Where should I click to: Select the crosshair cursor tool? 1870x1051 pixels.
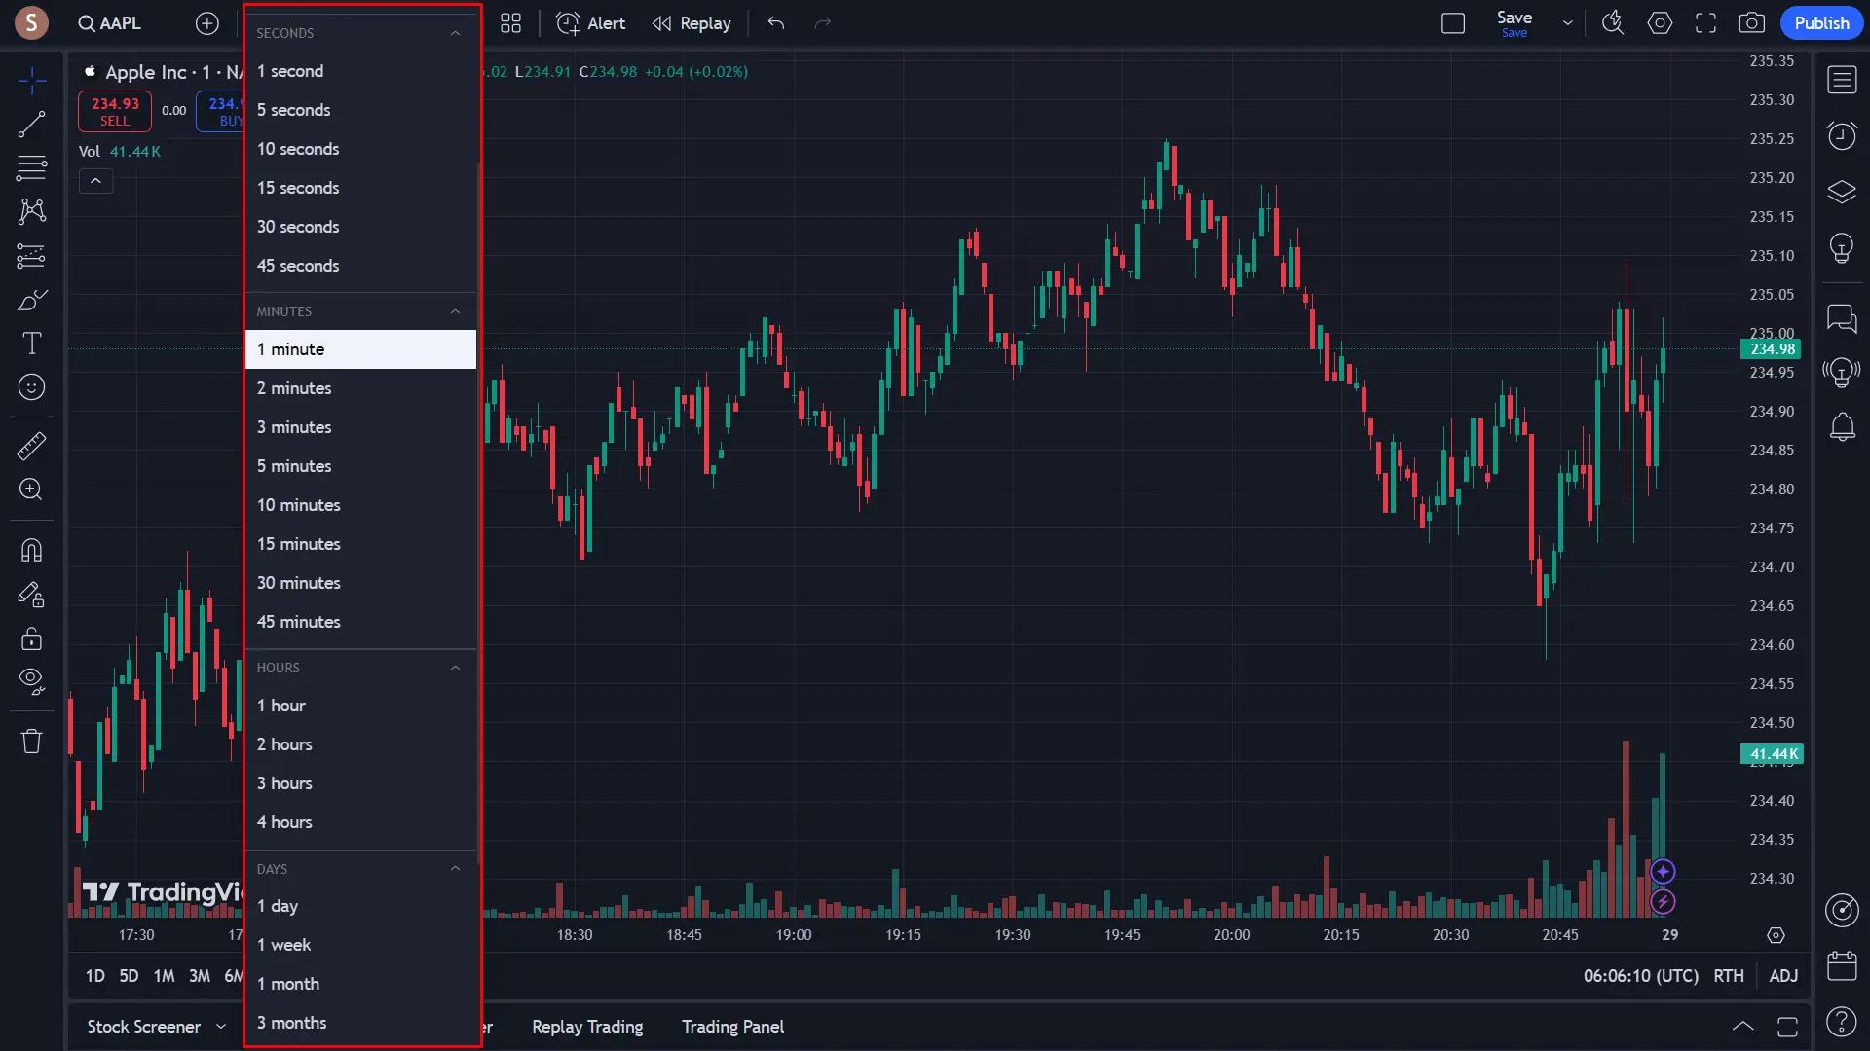(x=31, y=81)
